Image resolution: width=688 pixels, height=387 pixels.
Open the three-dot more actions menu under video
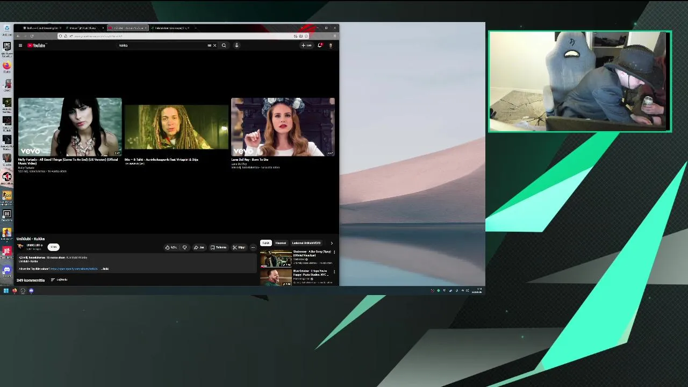pos(253,247)
